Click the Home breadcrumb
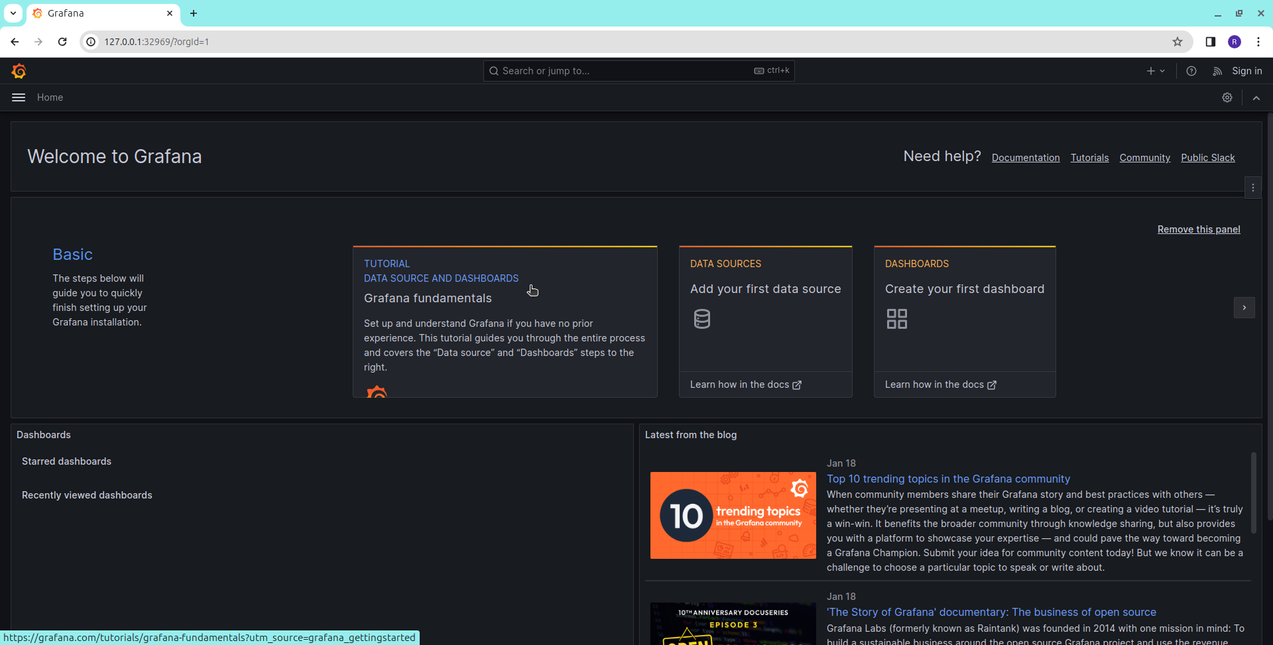Viewport: 1273px width, 645px height. coord(50,97)
